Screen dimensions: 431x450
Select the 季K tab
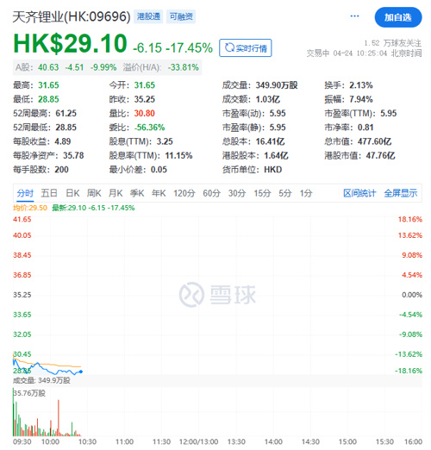[x=137, y=193]
